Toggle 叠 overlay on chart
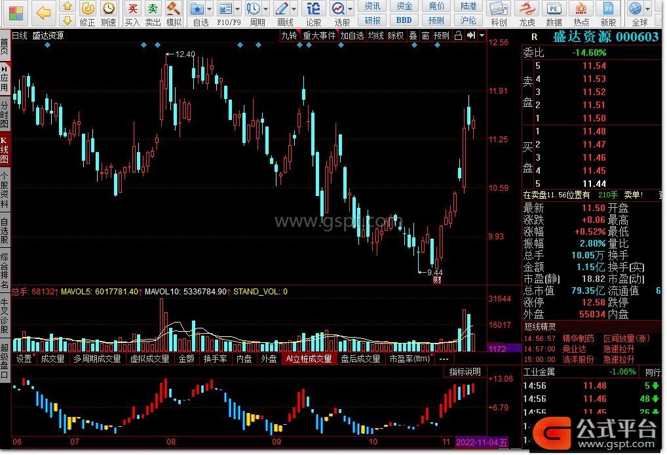 [413, 36]
